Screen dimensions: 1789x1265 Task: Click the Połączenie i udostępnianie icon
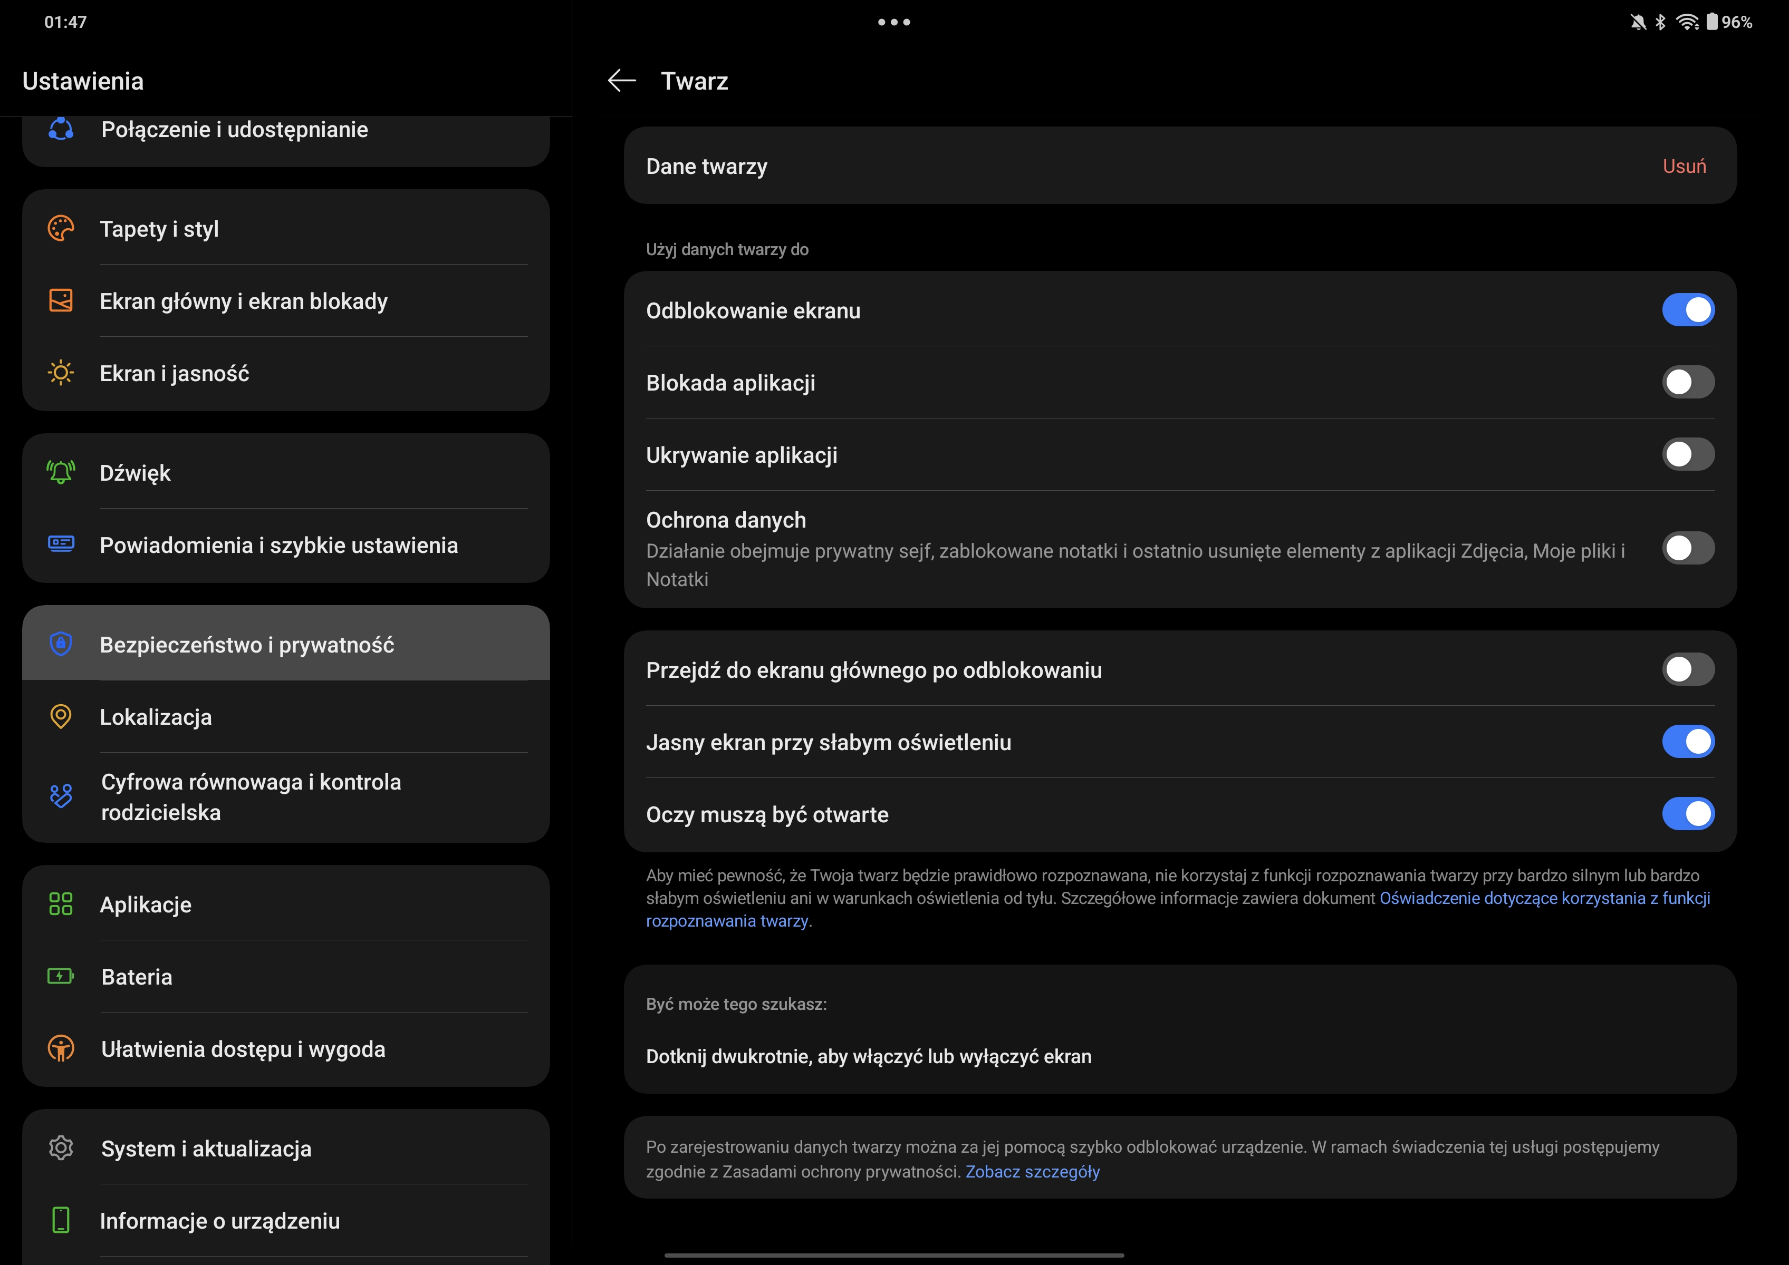pos(61,129)
